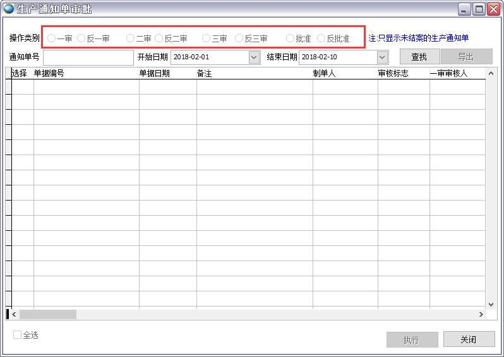Screen dimensions: 504x357
Task: Toggle the 全选 select-all checkbox
Action: [18, 335]
